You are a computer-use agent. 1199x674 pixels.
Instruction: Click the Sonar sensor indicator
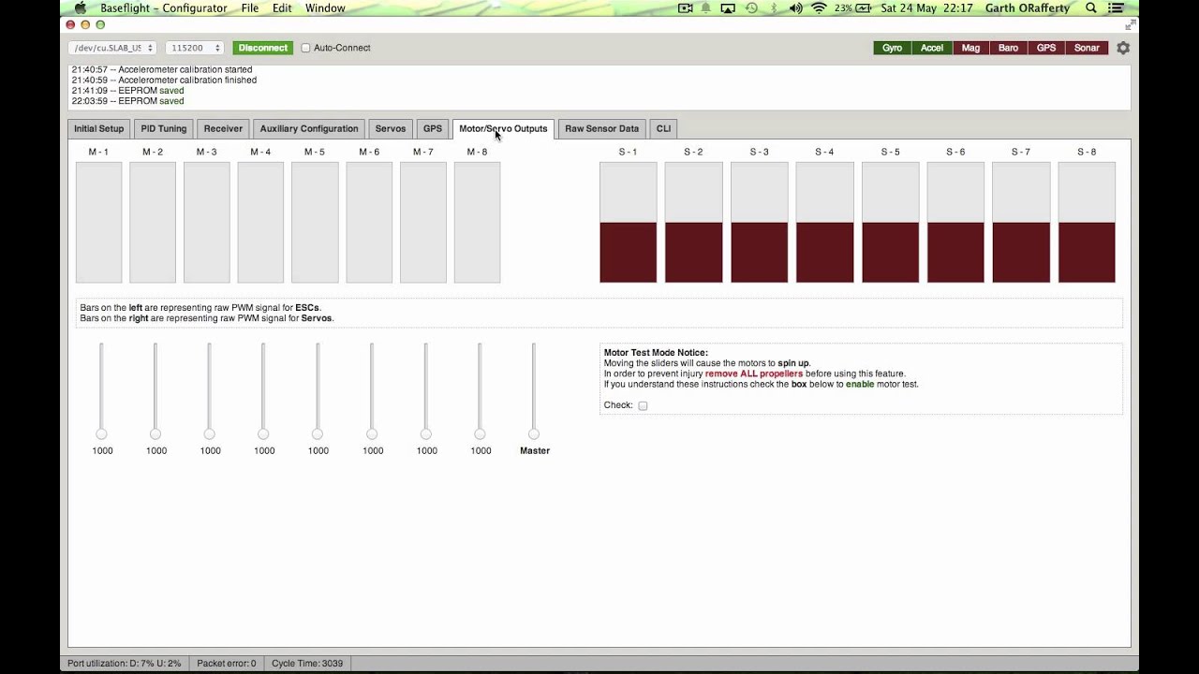click(x=1087, y=48)
